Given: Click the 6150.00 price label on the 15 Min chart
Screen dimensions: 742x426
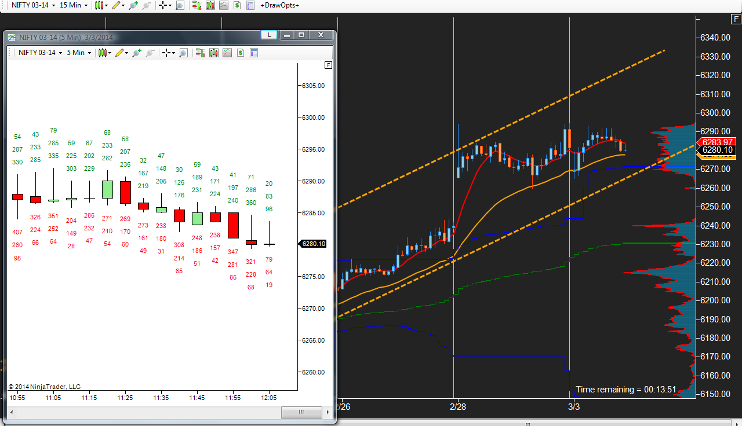Looking at the screenshot, I should (x=714, y=394).
